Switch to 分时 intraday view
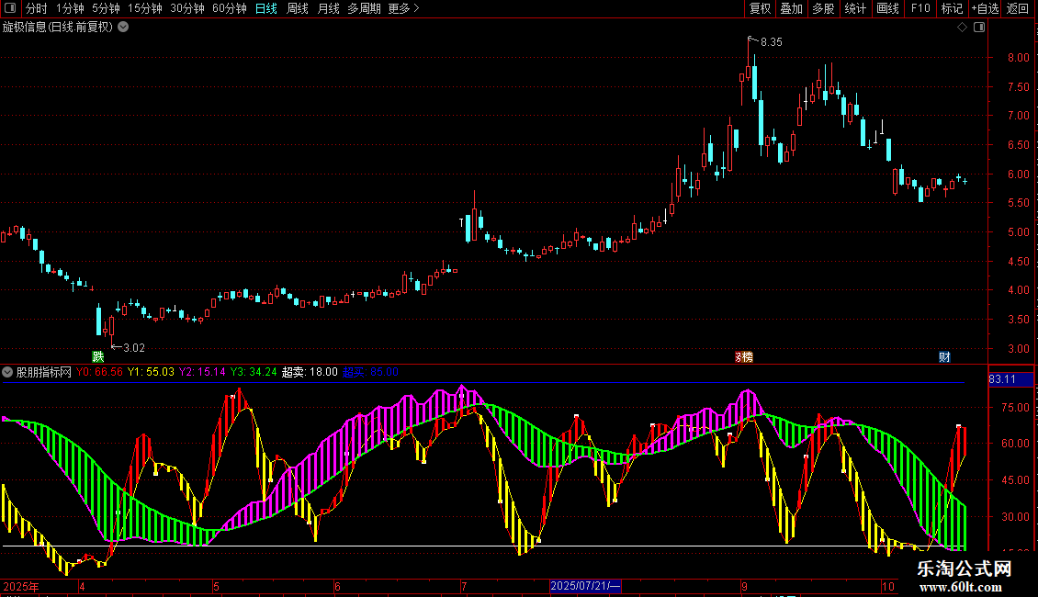The image size is (1038, 597). 37,8
